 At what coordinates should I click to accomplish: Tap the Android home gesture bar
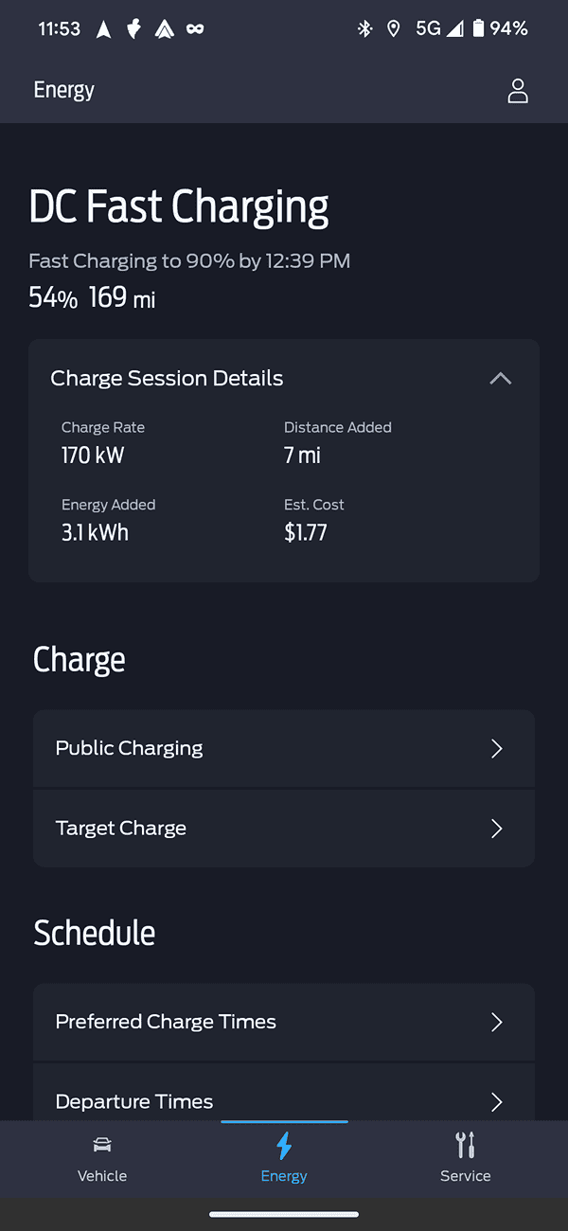(x=284, y=1214)
